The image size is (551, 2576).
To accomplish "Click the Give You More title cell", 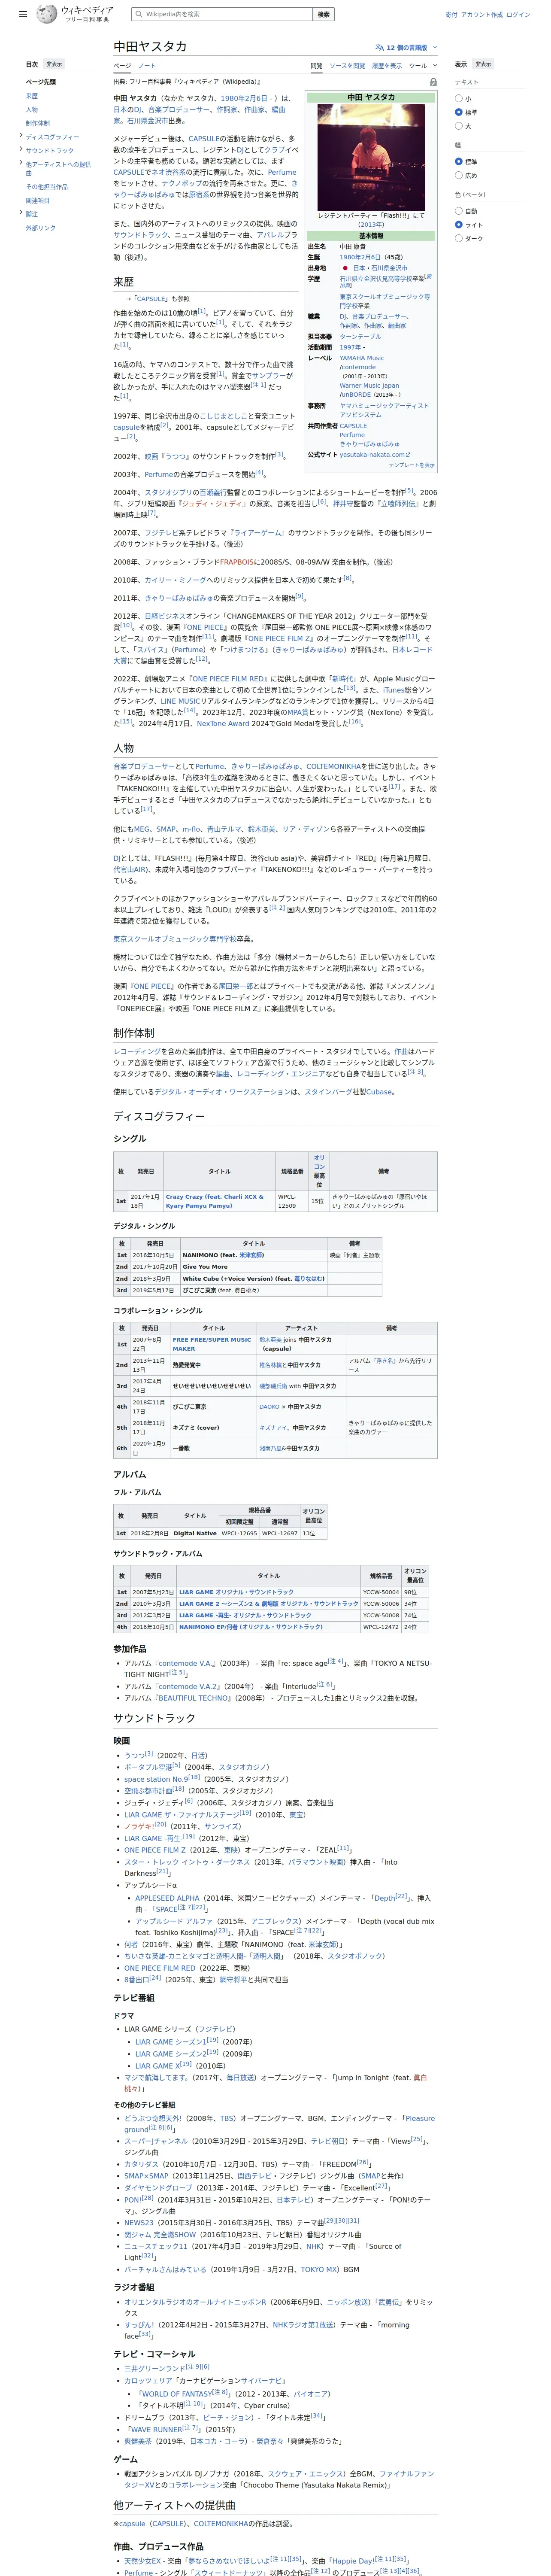I will (253, 1266).
